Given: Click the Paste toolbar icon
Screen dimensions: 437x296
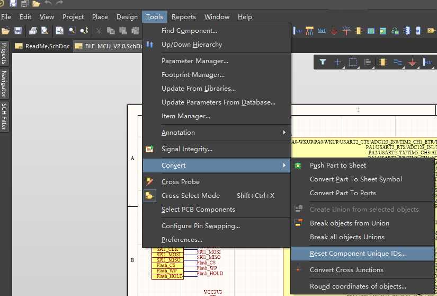Looking at the screenshot, I should tap(123, 30).
